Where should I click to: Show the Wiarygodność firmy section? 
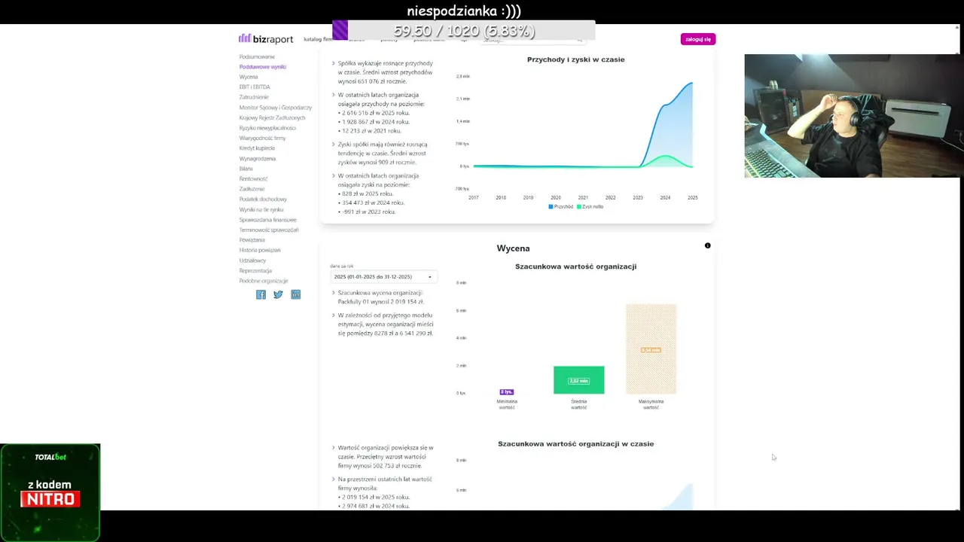263,139
